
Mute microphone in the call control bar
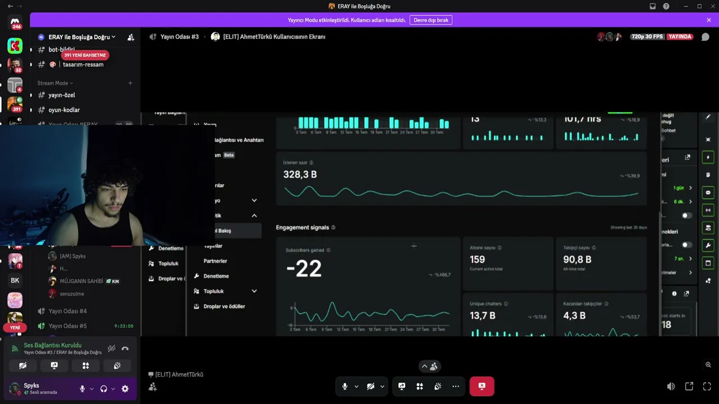click(x=345, y=386)
